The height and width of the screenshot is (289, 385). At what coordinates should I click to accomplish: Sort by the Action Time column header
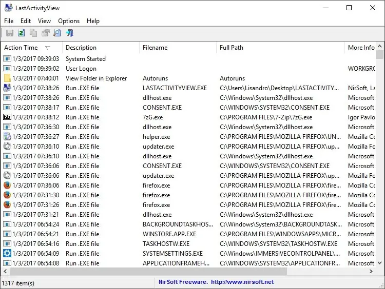(32, 48)
